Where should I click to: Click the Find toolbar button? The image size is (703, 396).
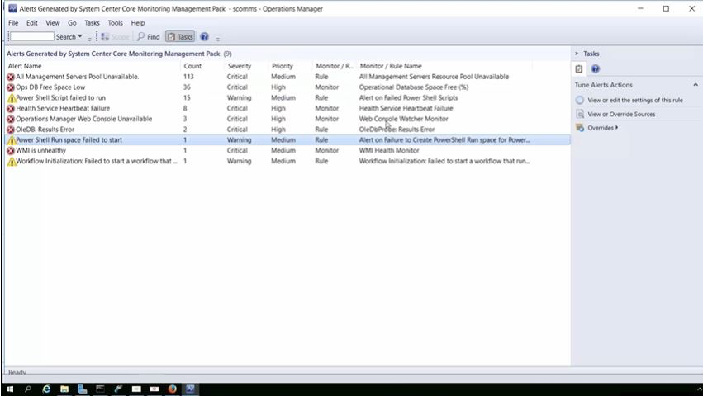[x=149, y=37]
